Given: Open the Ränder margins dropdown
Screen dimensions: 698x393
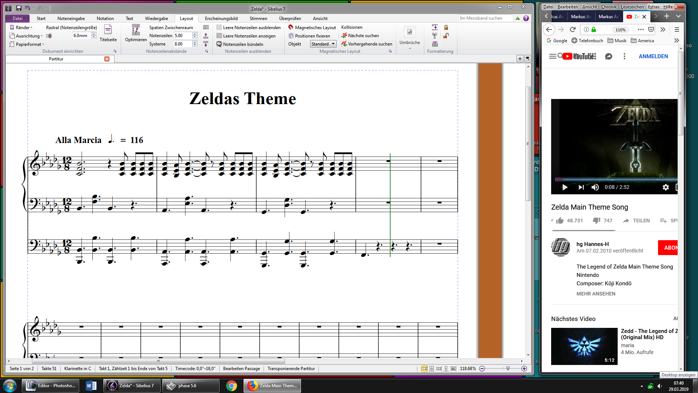Looking at the screenshot, I should click(23, 27).
